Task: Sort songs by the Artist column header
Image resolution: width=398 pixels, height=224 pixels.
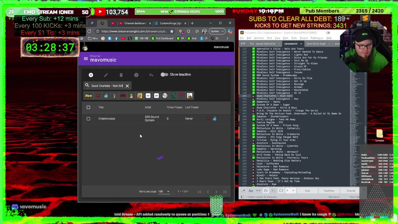Action: coord(148,107)
